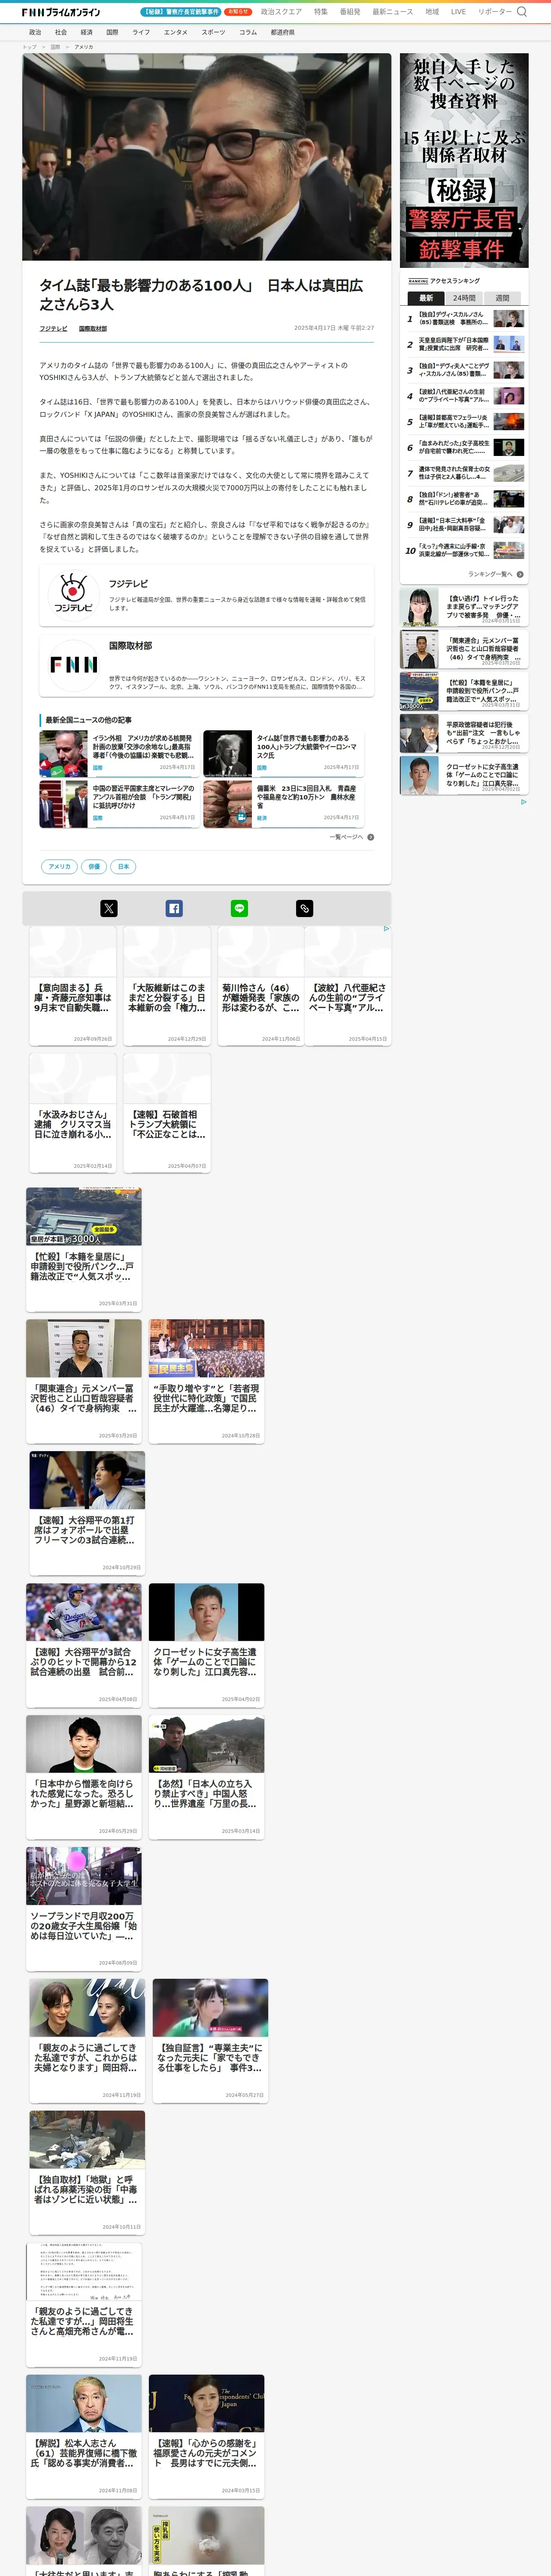Open ranking #5 首都高でフェラーリ炎上 article
551x2576 pixels.
tap(464, 422)
